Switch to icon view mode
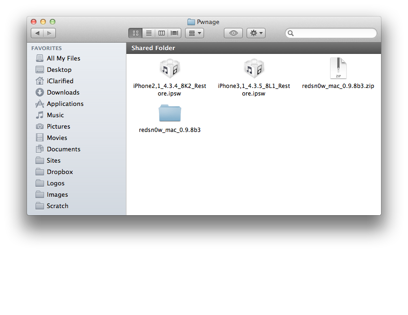 [x=135, y=33]
